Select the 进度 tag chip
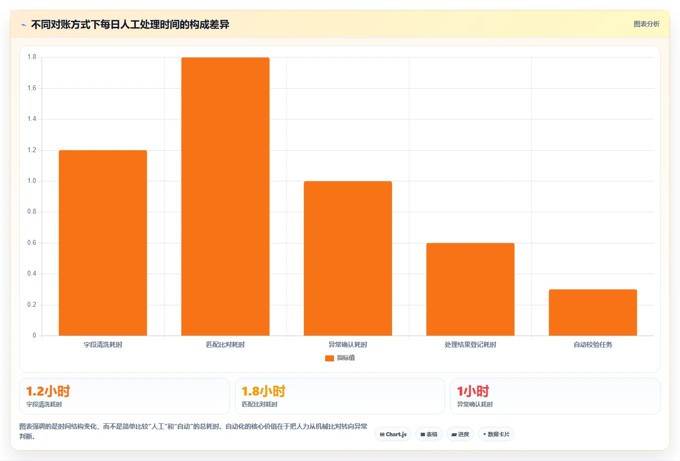The image size is (680, 461). tap(460, 434)
